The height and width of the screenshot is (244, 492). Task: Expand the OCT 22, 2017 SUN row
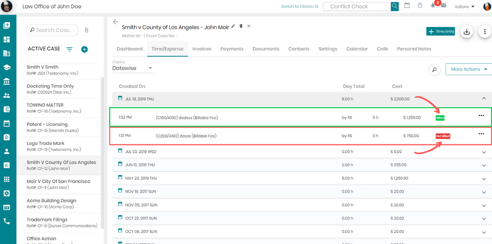484,218
